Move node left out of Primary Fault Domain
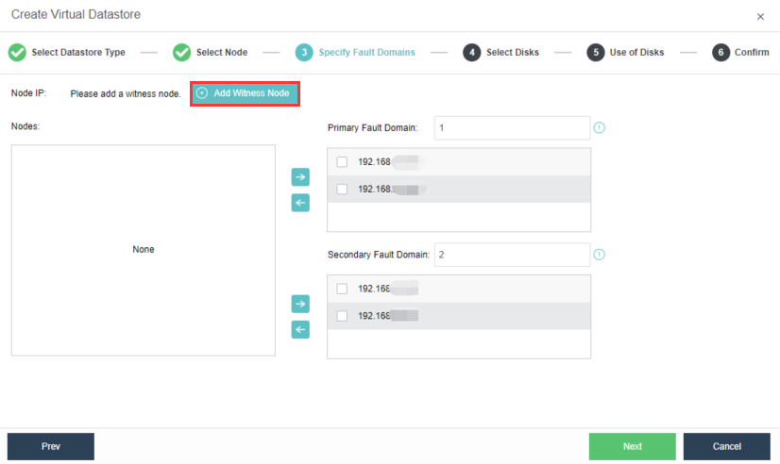The height and width of the screenshot is (464, 780). [x=300, y=203]
